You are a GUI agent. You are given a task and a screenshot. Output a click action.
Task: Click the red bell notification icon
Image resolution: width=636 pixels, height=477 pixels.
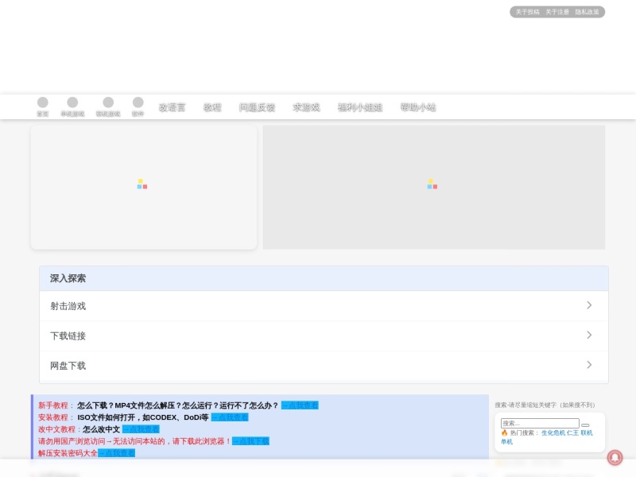pos(615,458)
